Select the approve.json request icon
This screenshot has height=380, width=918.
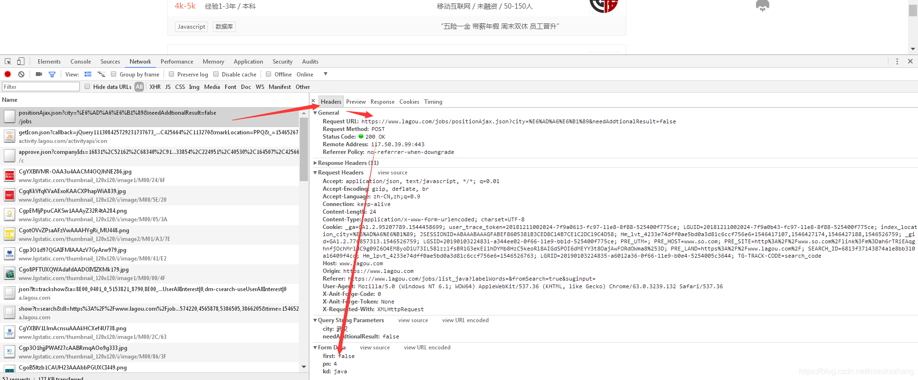point(10,156)
